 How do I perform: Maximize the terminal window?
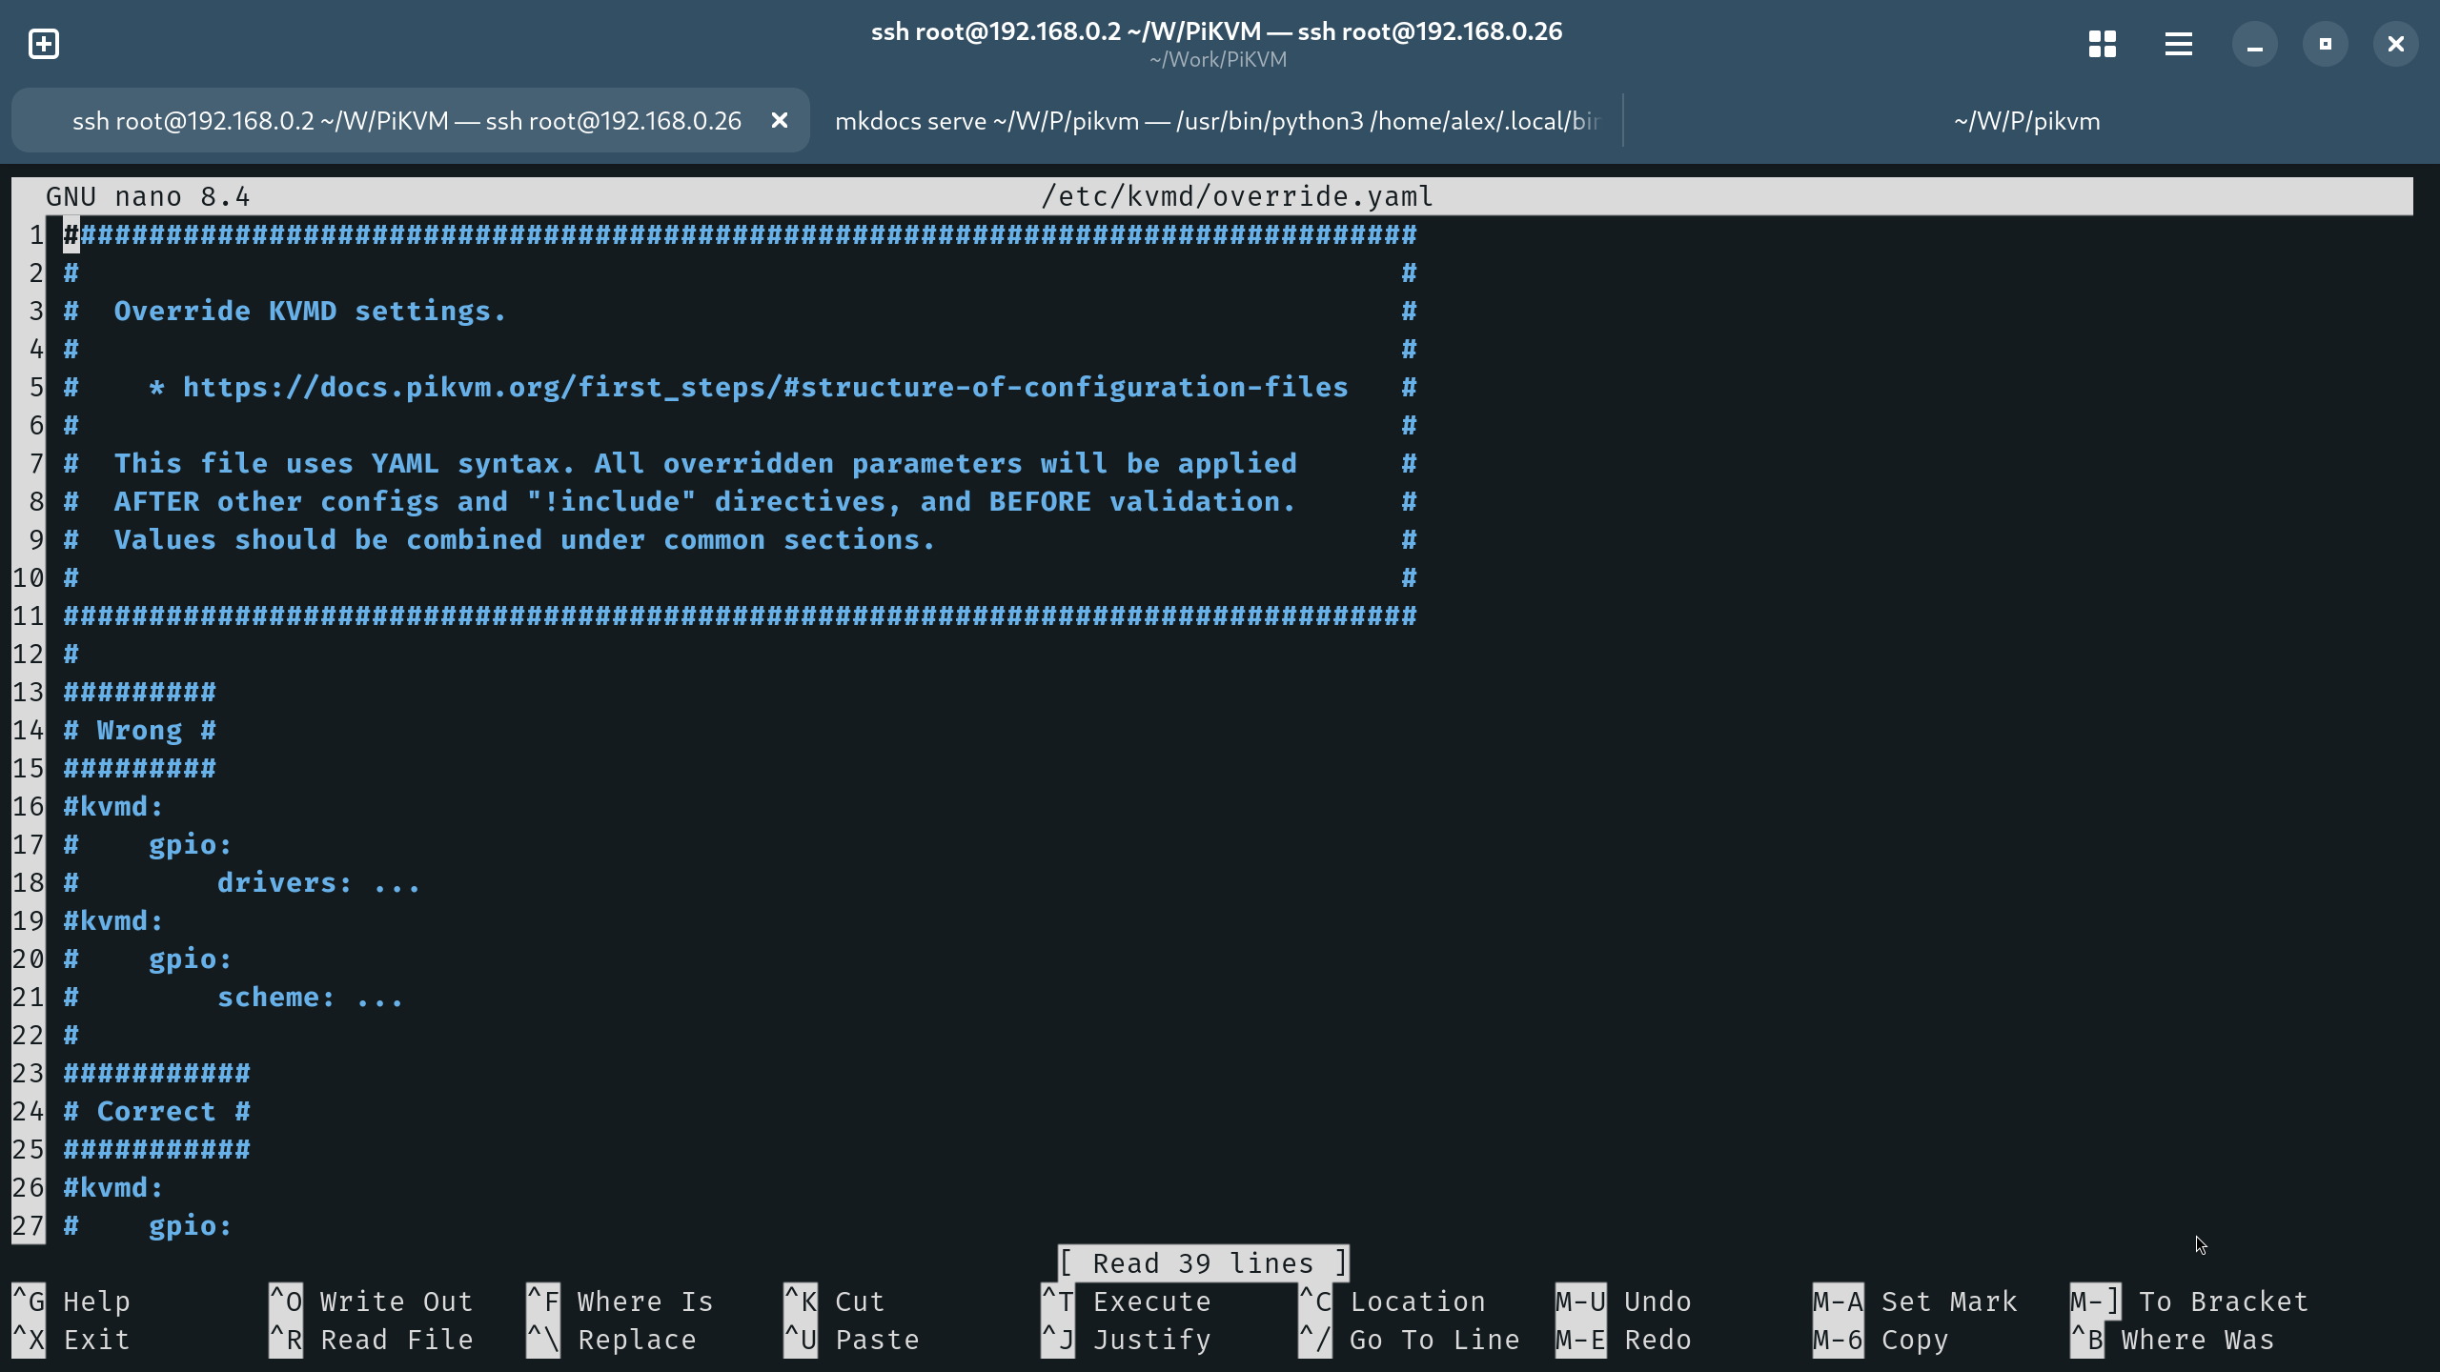(x=2325, y=44)
